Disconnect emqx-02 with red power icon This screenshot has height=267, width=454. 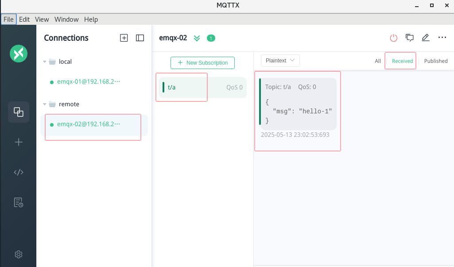pos(393,38)
